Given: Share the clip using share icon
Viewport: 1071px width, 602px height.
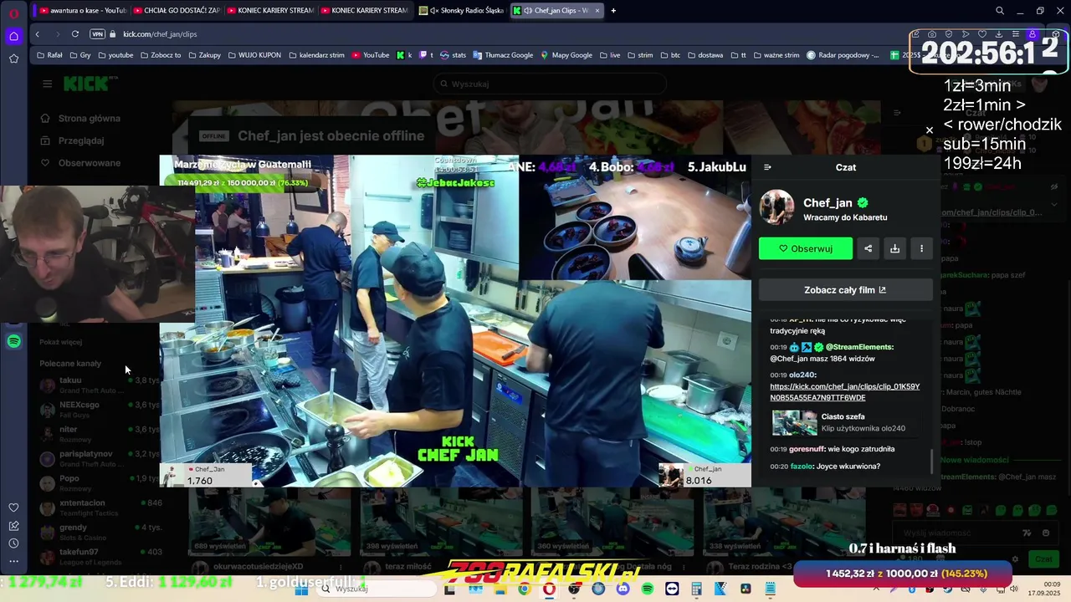Looking at the screenshot, I should coord(868,248).
